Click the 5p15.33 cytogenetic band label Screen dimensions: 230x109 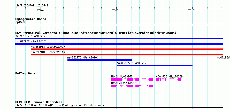pyautogui.click(x=21, y=22)
